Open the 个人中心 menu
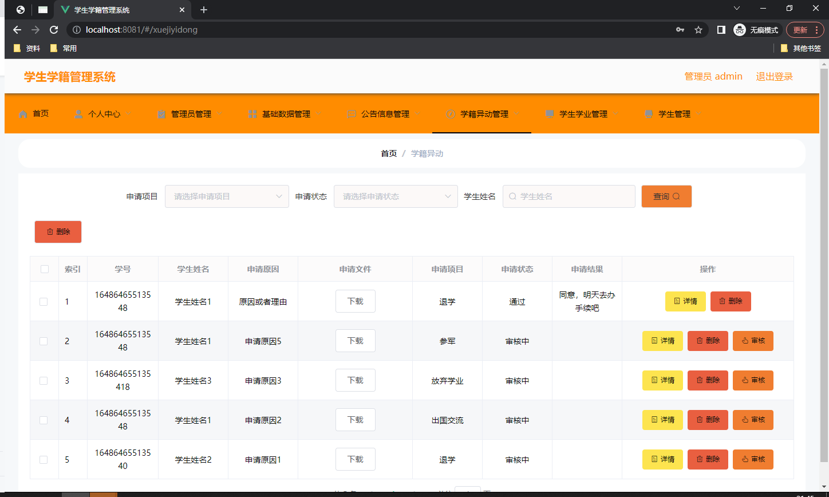 pyautogui.click(x=103, y=114)
